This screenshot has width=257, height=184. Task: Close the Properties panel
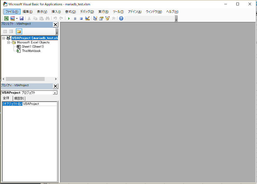click(55, 86)
